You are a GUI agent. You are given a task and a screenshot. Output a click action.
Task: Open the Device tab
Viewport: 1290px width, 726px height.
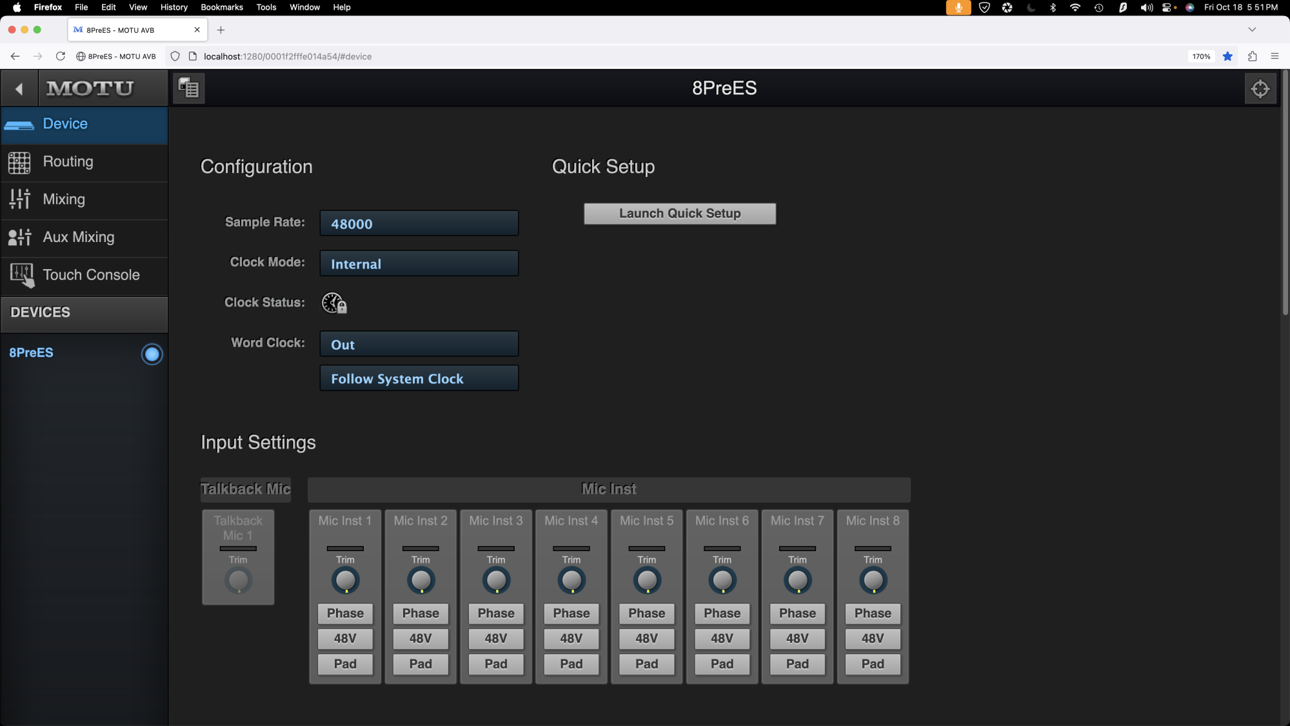84,124
